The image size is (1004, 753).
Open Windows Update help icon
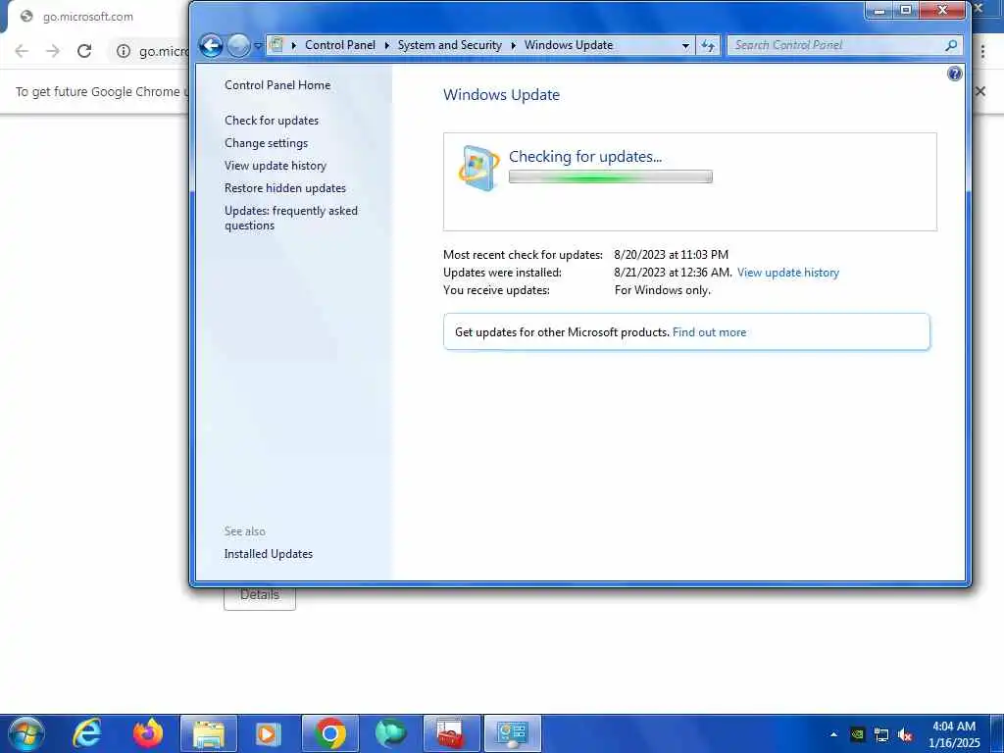click(954, 74)
